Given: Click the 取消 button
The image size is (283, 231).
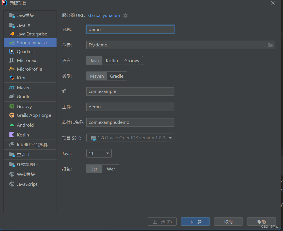Looking at the screenshot, I should coord(228,222).
